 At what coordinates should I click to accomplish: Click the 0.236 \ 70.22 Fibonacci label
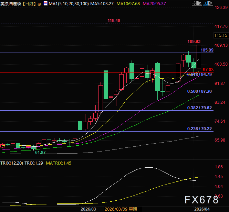click(199, 129)
